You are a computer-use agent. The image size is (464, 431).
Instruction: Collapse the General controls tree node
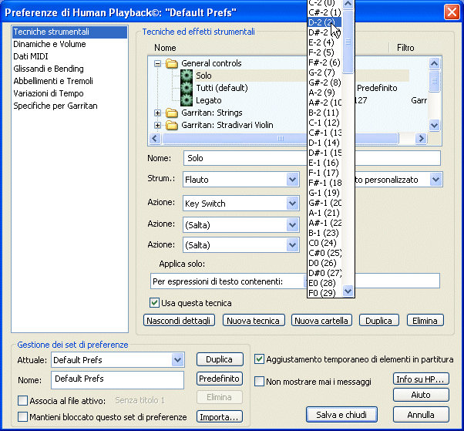158,63
